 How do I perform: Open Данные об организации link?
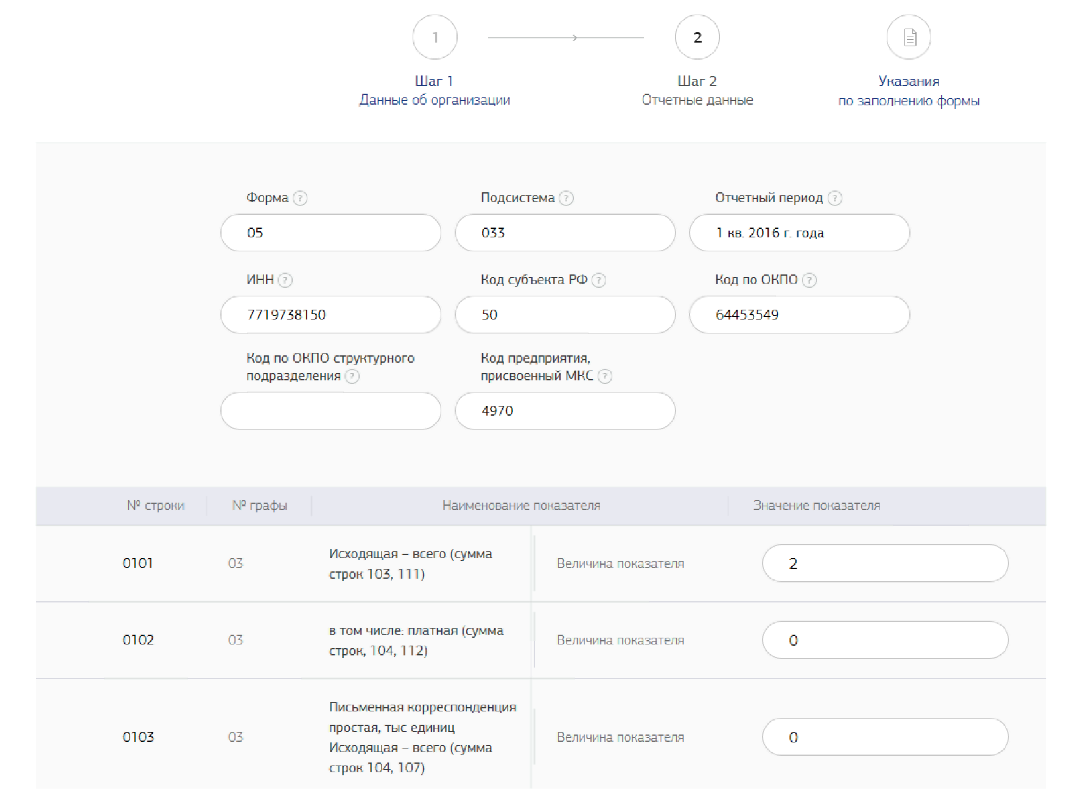[435, 100]
